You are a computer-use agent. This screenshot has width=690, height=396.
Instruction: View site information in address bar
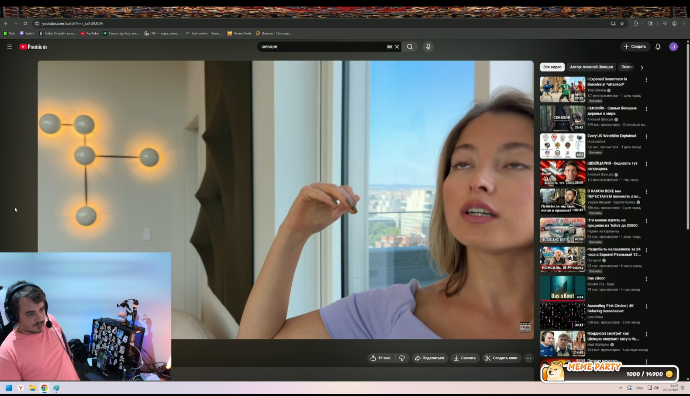[x=37, y=24]
